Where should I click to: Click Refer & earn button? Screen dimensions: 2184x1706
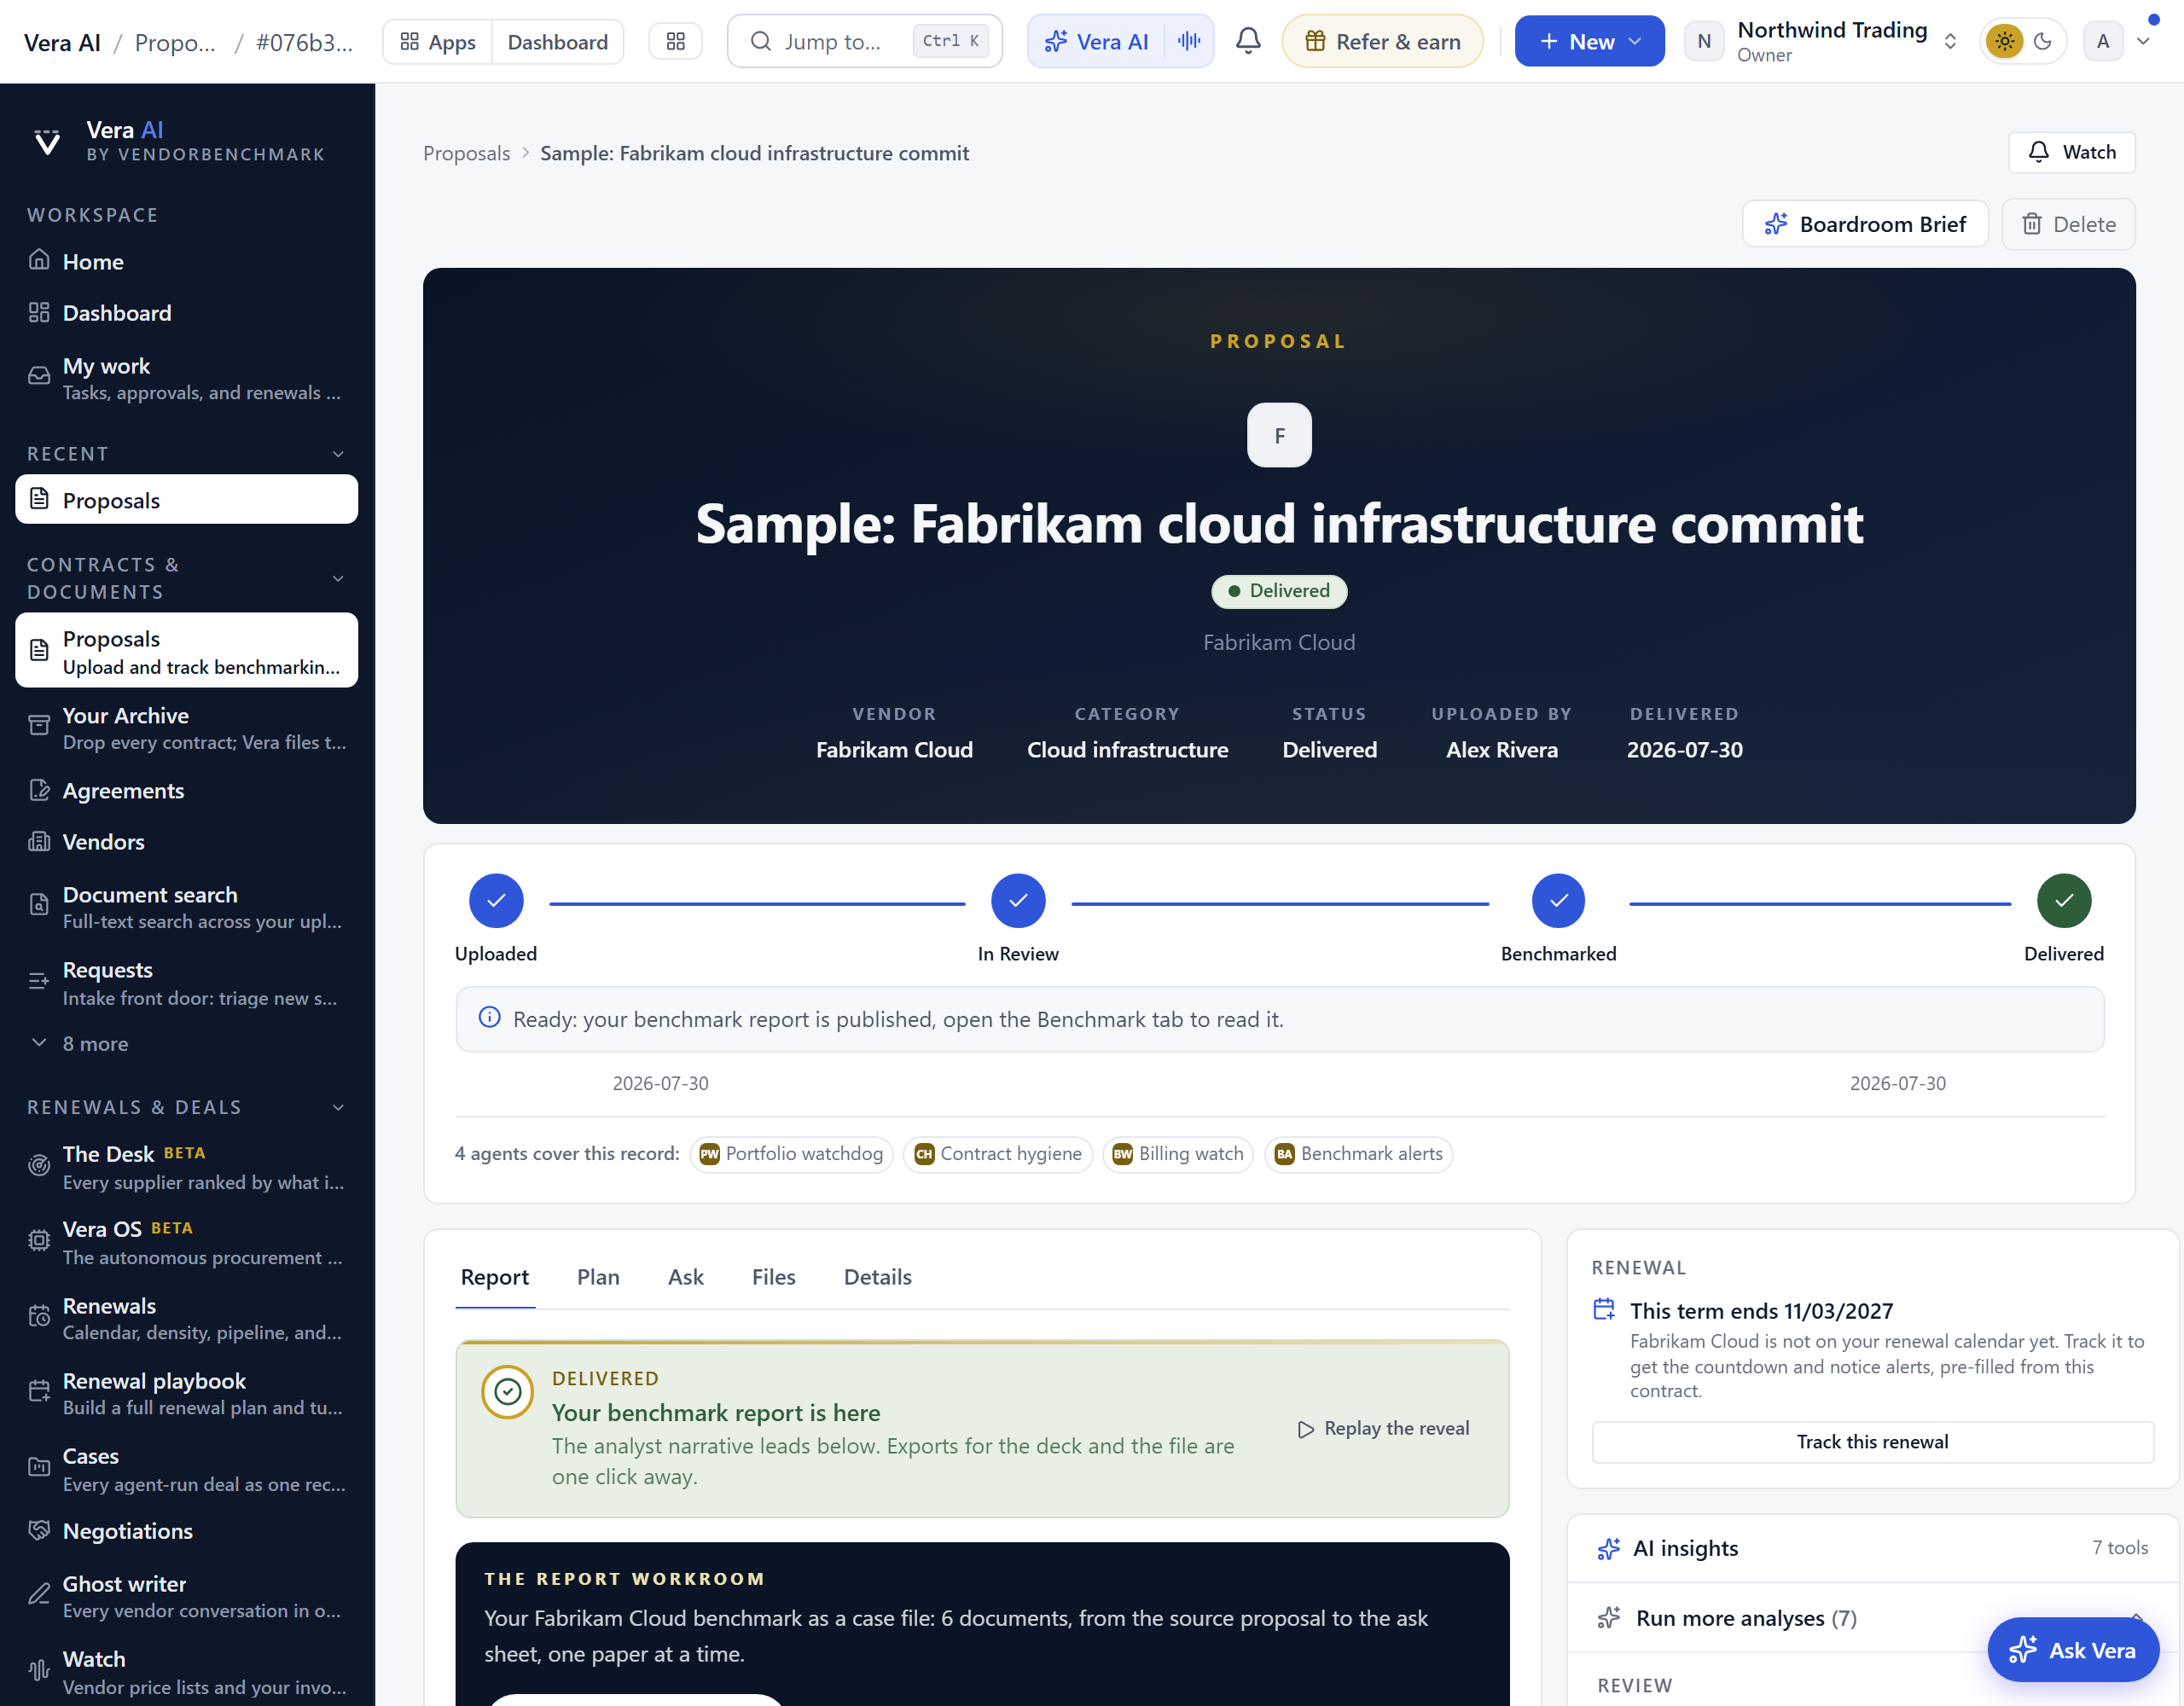(1382, 41)
